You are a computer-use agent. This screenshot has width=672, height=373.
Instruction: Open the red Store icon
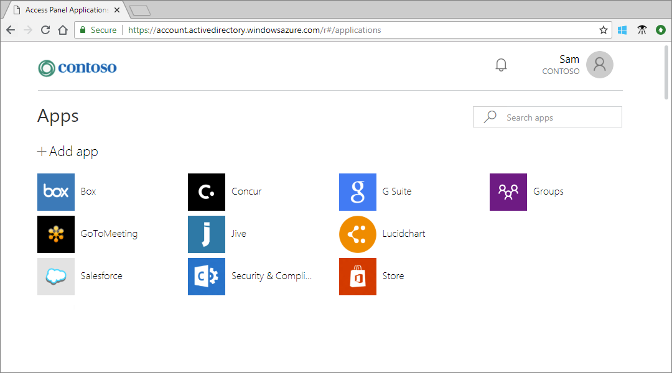point(357,277)
